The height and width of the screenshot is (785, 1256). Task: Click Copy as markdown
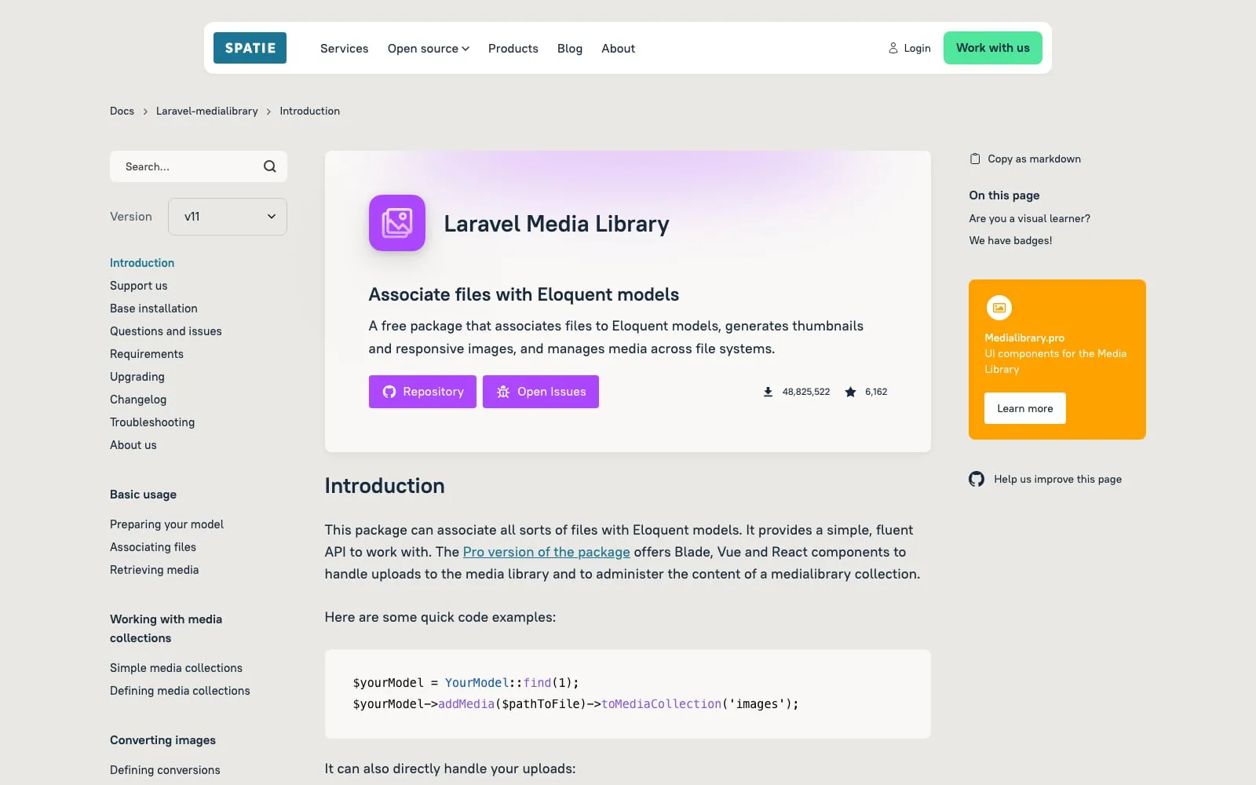pos(1025,159)
